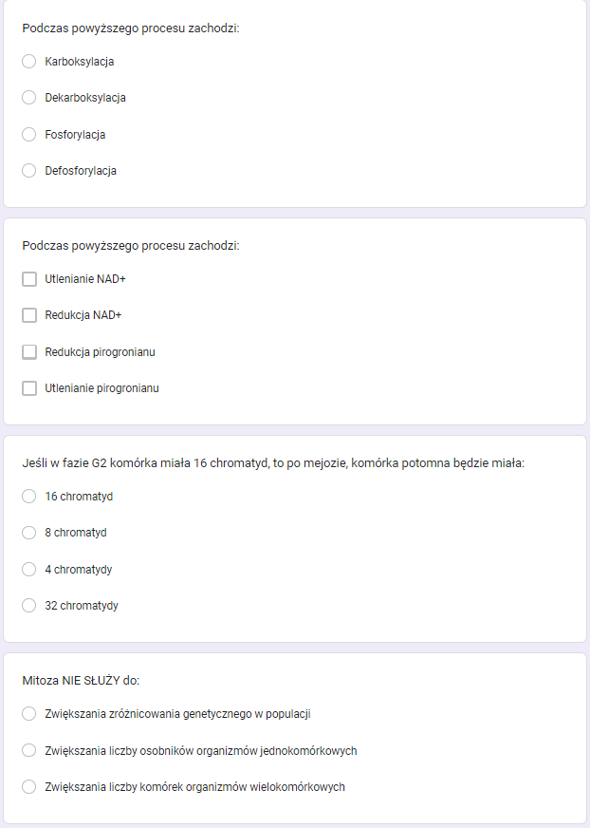Select the Karboksylacja radio button
This screenshot has height=828, width=590.
[x=29, y=61]
